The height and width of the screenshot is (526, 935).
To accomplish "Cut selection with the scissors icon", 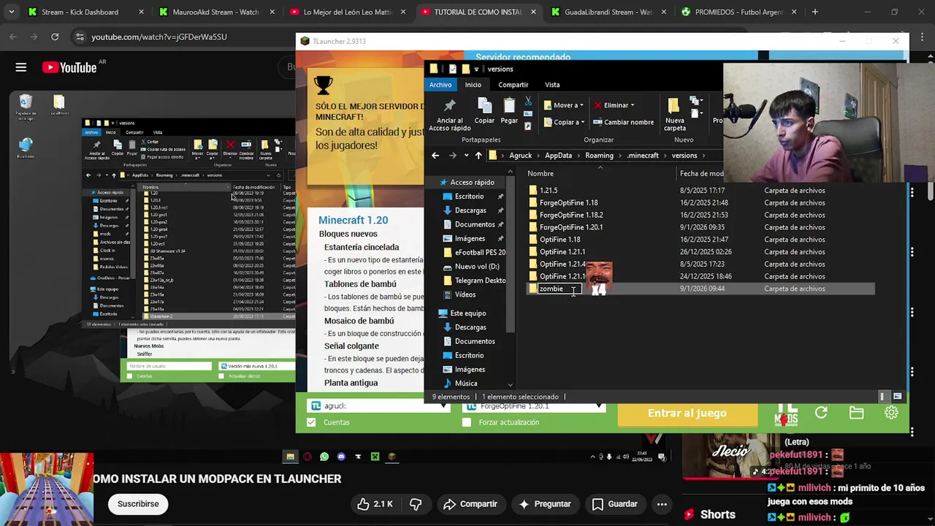I will pos(528,102).
